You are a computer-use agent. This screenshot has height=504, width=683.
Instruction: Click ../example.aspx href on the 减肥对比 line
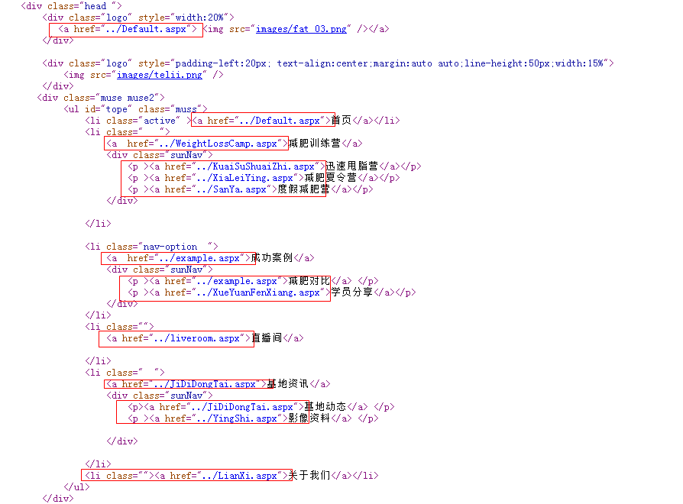(x=237, y=281)
